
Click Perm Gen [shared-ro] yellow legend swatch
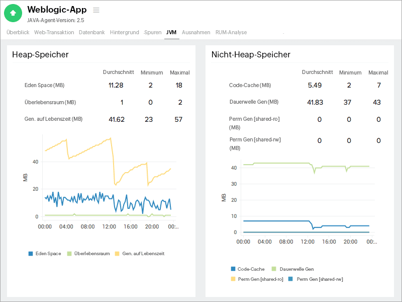(x=233, y=279)
